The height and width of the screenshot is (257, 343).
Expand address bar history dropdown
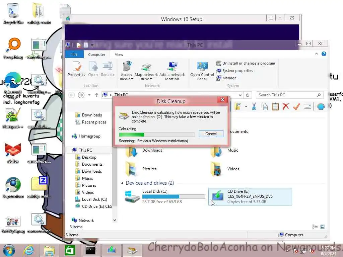click(x=240, y=95)
